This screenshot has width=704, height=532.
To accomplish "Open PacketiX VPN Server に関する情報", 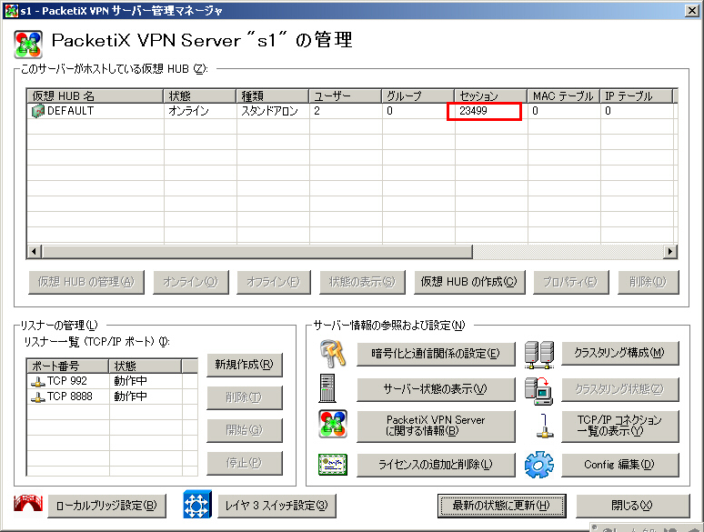I will pos(436,426).
